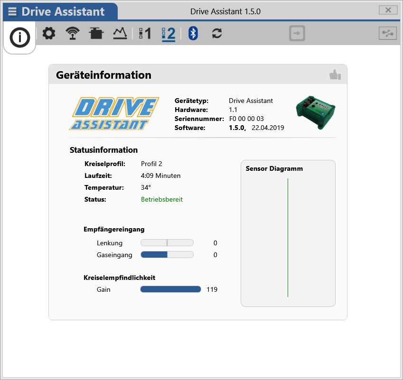The width and height of the screenshot is (403, 380).
Task: Open the hamburger menu
Action: pyautogui.click(x=12, y=11)
